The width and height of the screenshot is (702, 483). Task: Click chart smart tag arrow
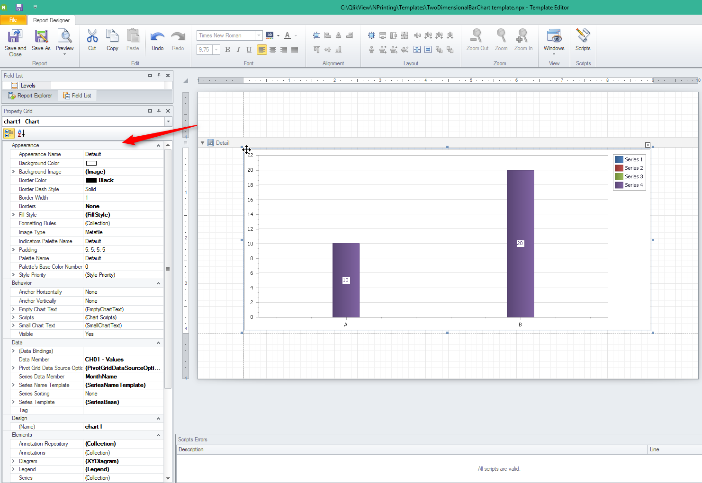648,145
